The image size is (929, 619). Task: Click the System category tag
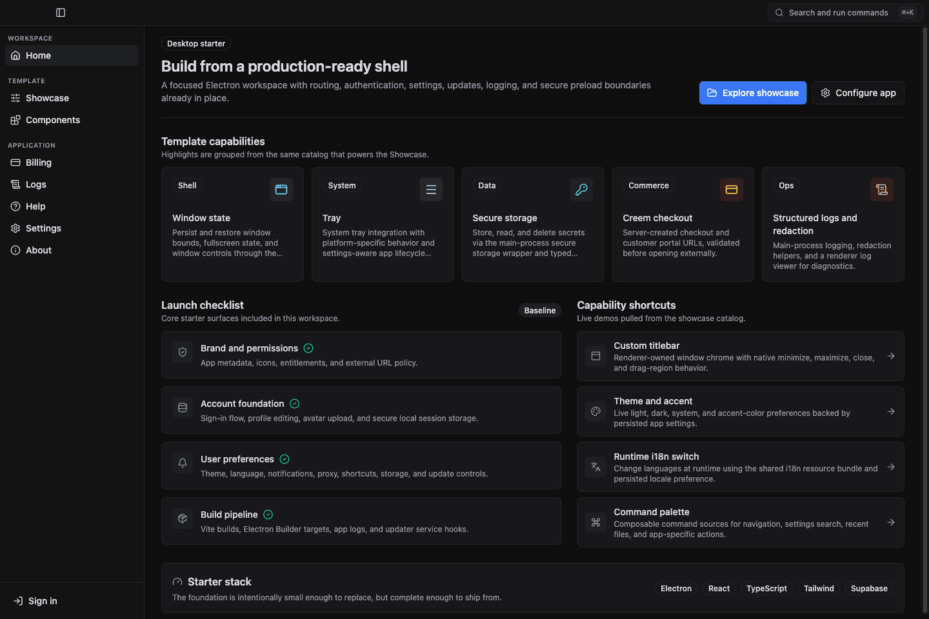click(x=342, y=186)
